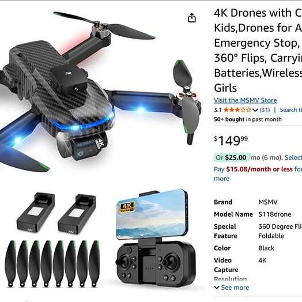
Task: Click the spare batteries picture
Action: (x=56, y=213)
